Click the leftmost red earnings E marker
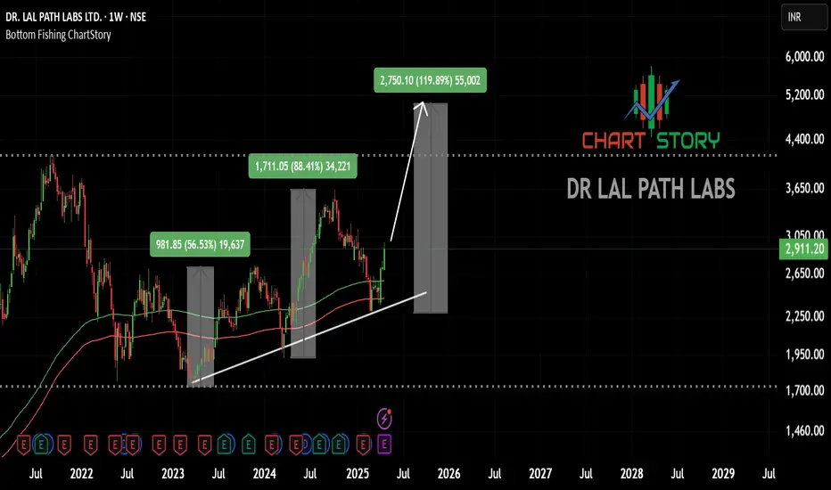This screenshot has height=490, width=831. click(24, 445)
